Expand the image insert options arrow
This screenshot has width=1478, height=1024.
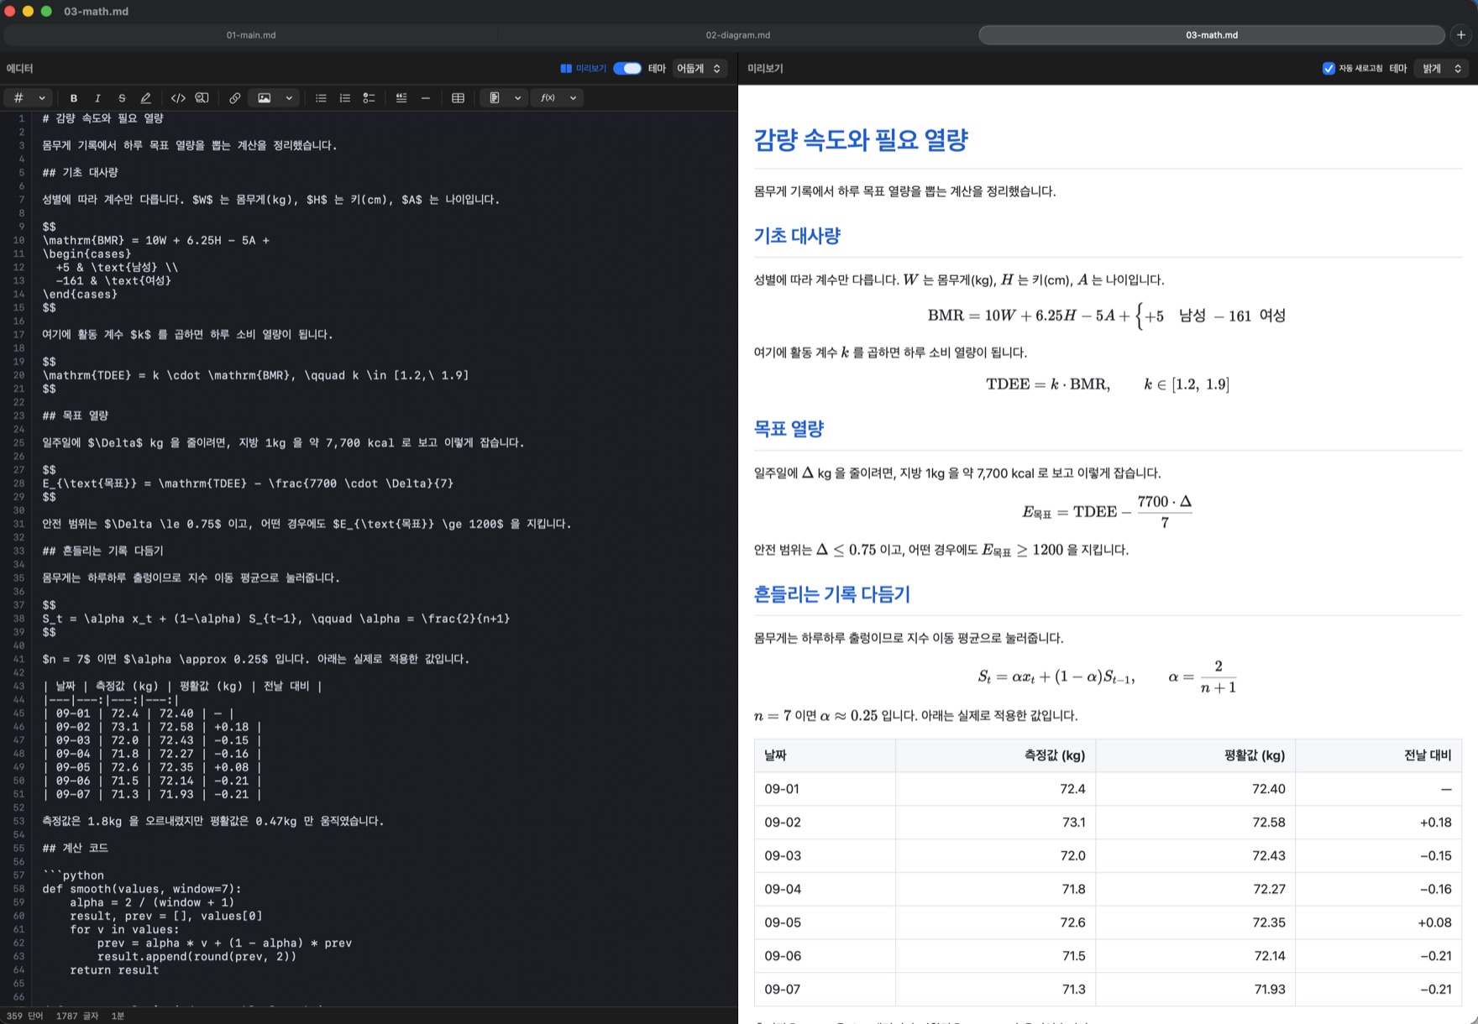289,98
